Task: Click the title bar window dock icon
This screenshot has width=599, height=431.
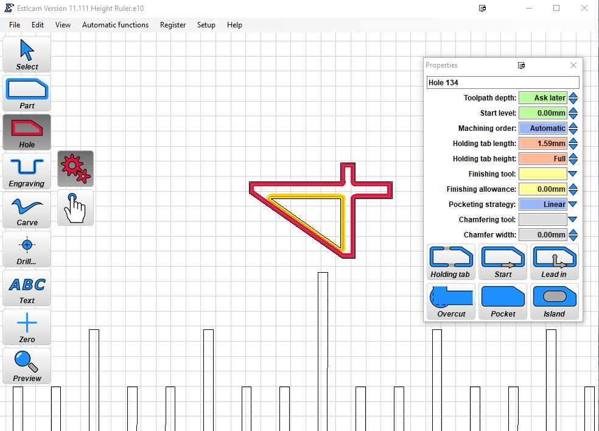Action: (483, 8)
